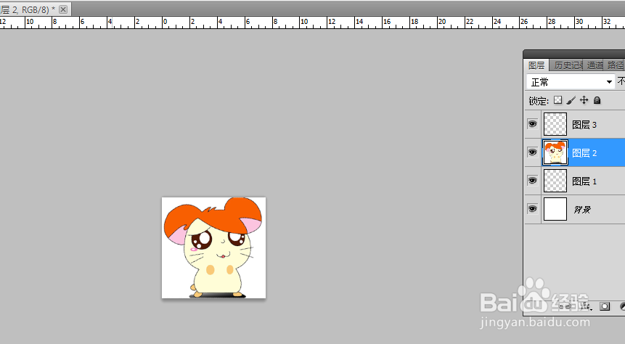Close the document tab with the X button
Screen dimensions: 625x344
tap(63, 9)
